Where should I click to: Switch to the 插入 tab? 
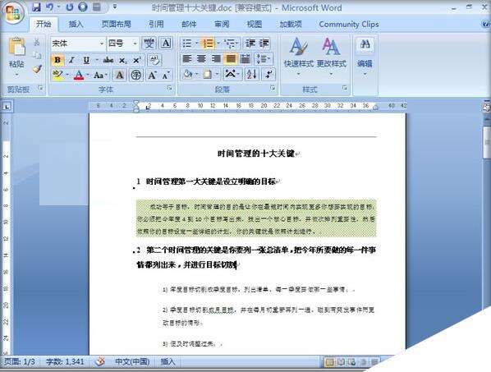coord(76,24)
